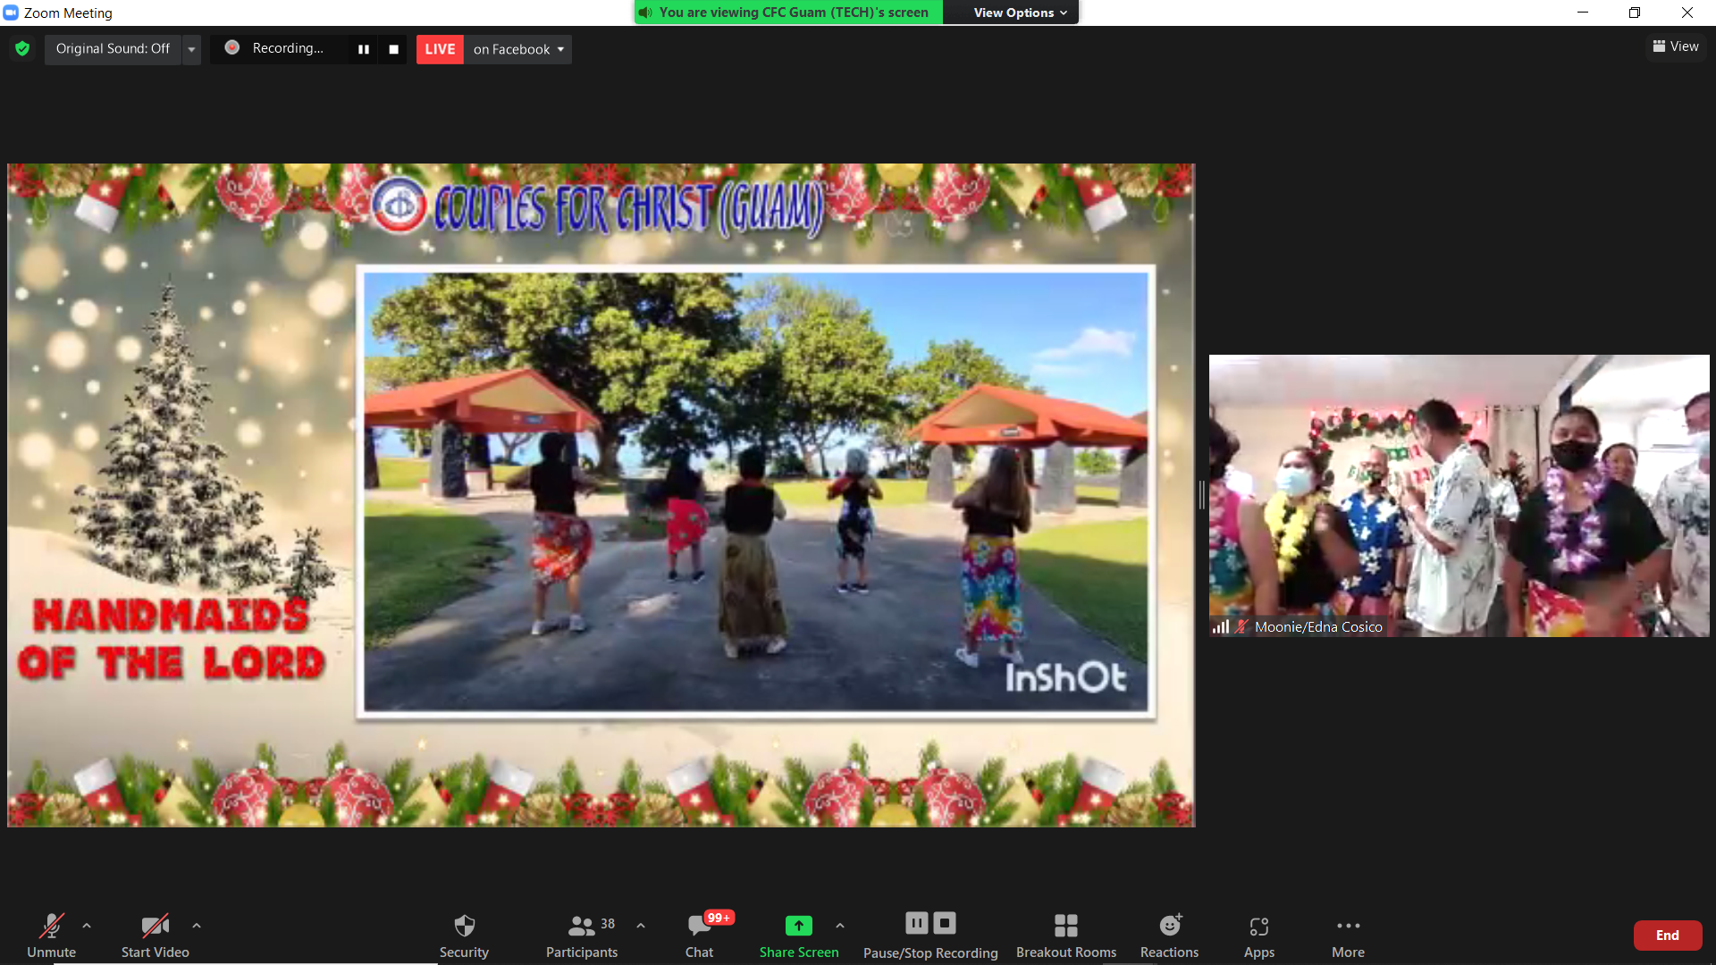This screenshot has width=1716, height=965.
Task: Minimize the Zoom Meeting window
Action: (1583, 13)
